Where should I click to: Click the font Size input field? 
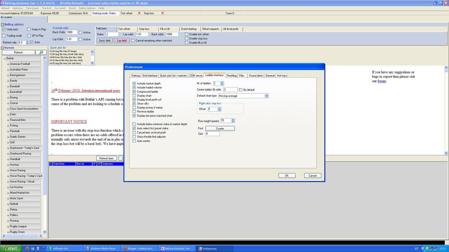pyautogui.click(x=212, y=134)
